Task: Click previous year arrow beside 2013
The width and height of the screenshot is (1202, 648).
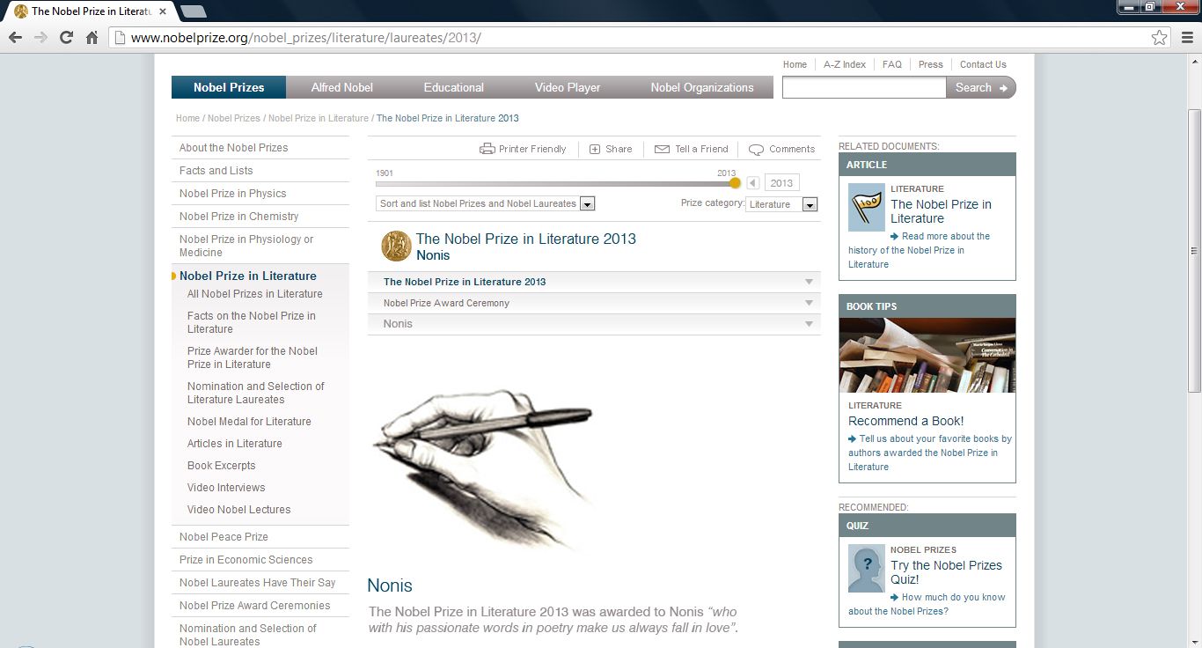Action: pos(752,183)
